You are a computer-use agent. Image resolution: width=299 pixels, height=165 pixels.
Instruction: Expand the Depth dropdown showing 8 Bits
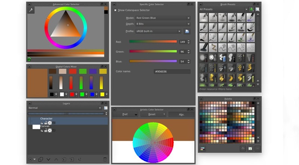pos(163,25)
